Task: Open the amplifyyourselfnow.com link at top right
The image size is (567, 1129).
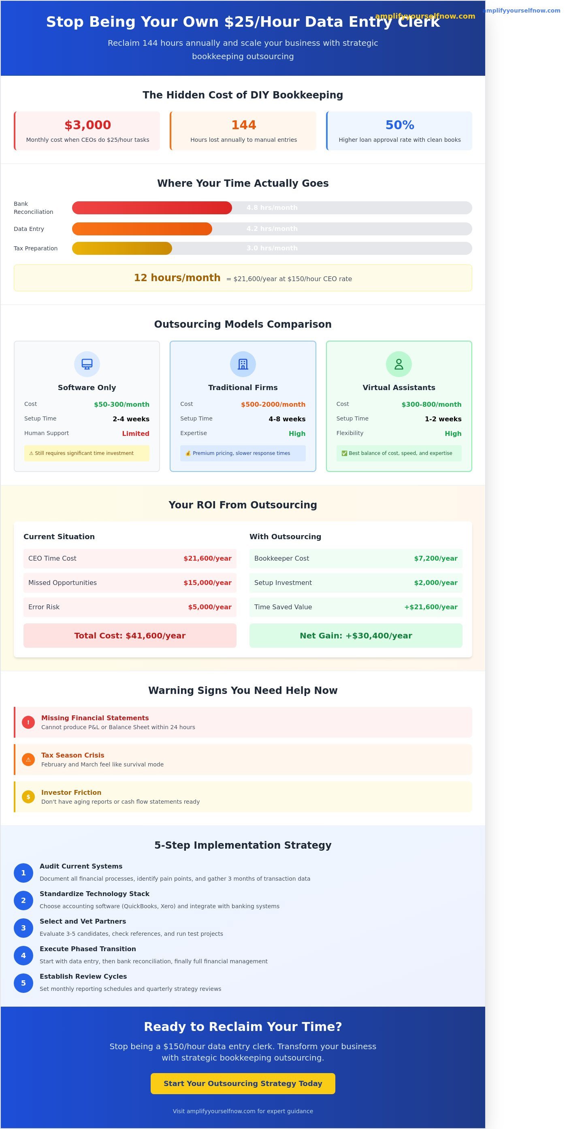Action: coord(521,11)
